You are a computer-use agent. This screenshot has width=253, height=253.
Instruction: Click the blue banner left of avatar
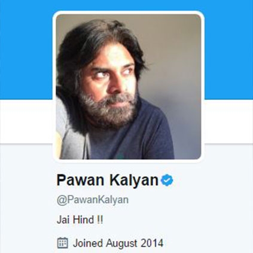click(x=26, y=50)
